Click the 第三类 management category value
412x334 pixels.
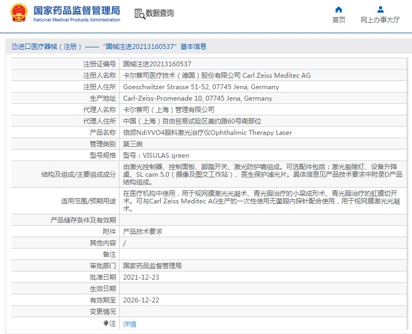click(x=133, y=144)
